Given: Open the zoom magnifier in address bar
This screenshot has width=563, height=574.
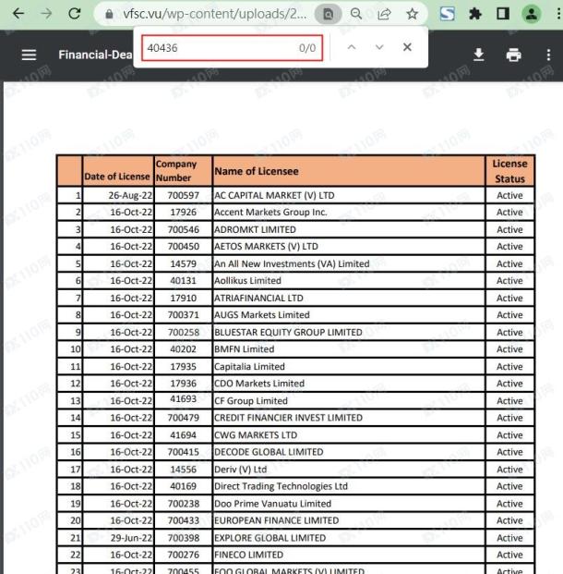Looking at the screenshot, I should point(356,14).
